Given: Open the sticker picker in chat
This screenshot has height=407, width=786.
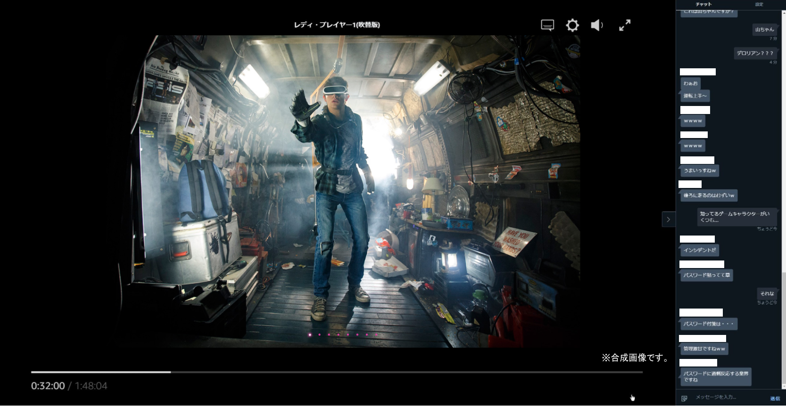Looking at the screenshot, I should click(x=684, y=399).
